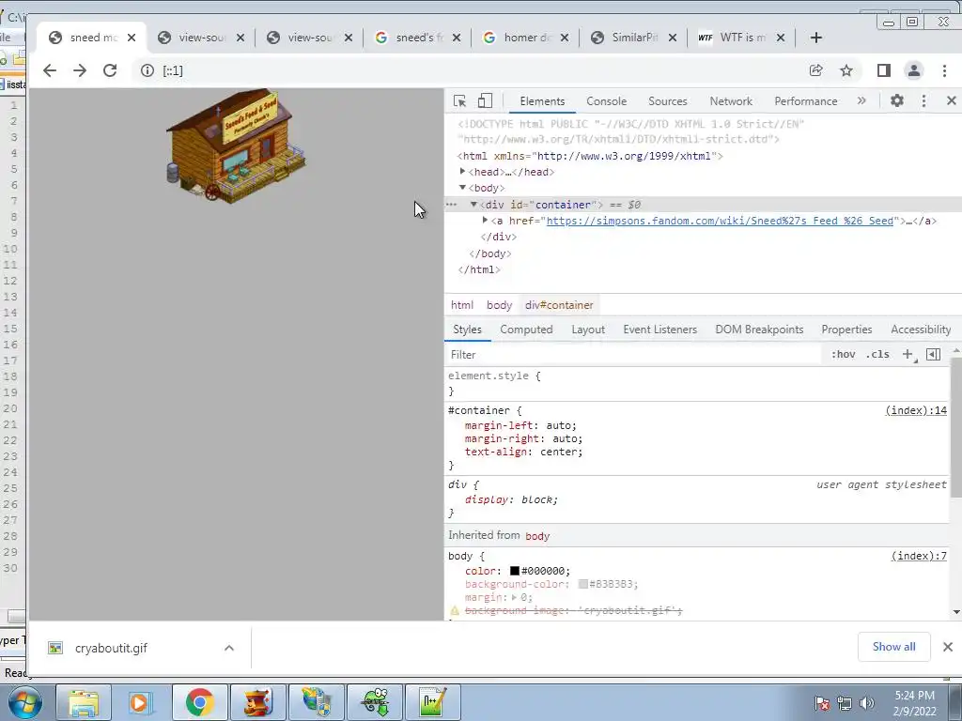
Task: Toggle the .cls class editor
Action: (x=877, y=354)
